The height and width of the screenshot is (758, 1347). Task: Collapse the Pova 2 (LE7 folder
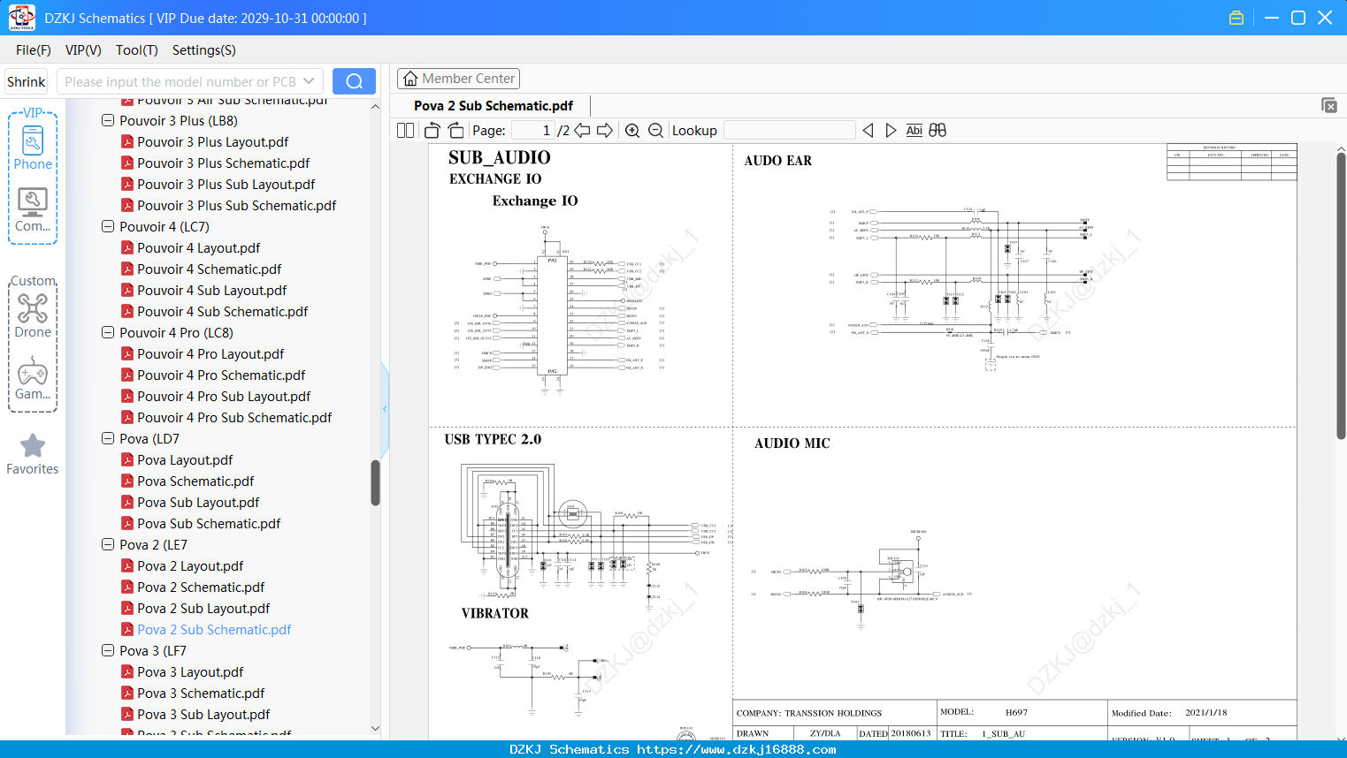[108, 545]
